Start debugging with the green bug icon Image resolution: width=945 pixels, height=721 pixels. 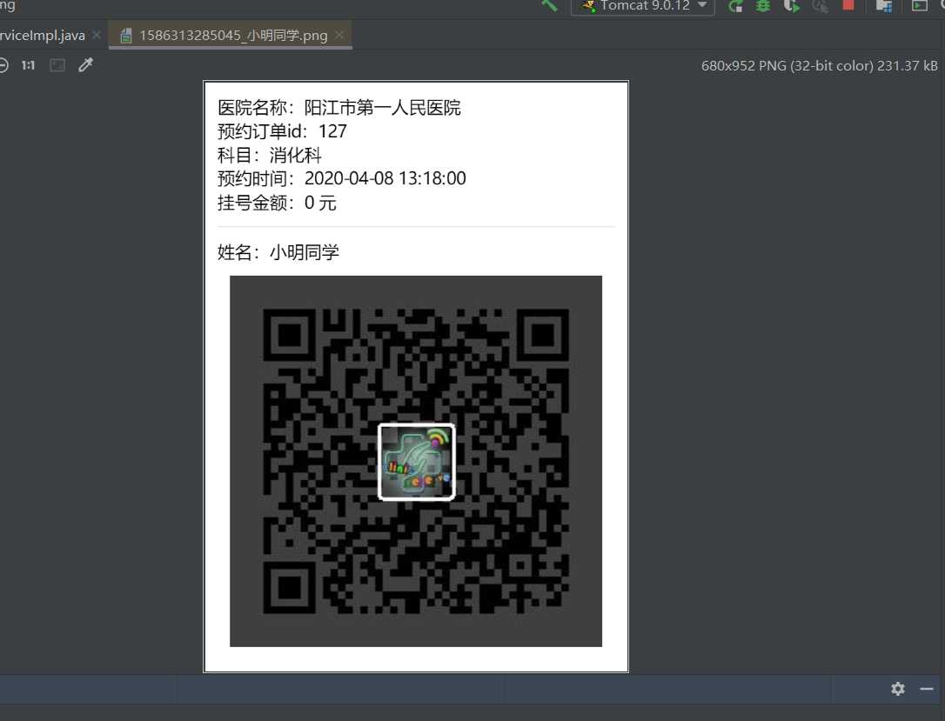pyautogui.click(x=763, y=6)
